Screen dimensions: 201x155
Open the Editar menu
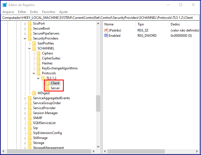[x=22, y=12]
